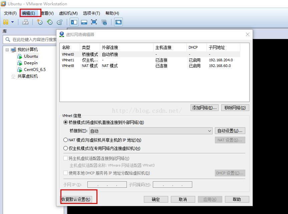
Task: Open the 文件(F) menu
Action: click(10, 13)
